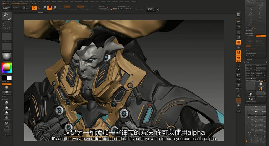269x146 pixels.
Task: Click the Sphere3D tool icon
Action: click(261, 84)
